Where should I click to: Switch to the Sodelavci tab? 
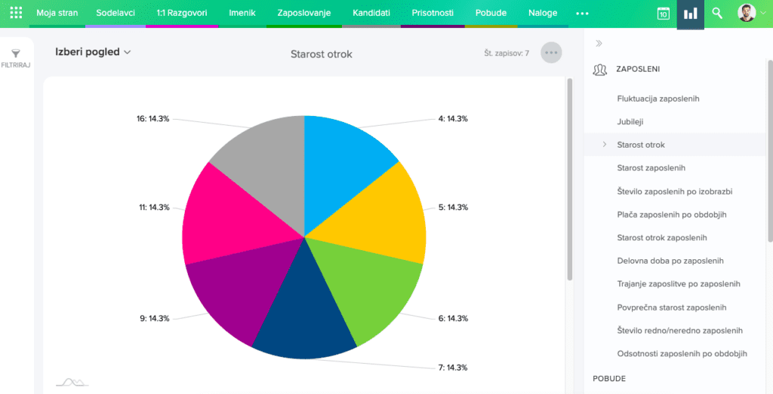[x=115, y=14]
